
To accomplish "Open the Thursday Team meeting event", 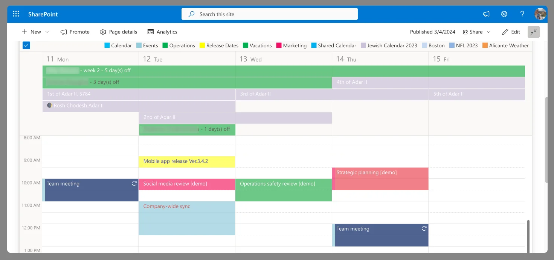I will (x=380, y=235).
